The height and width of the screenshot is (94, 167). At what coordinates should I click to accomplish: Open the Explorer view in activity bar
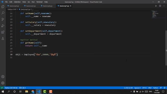tap(3, 7)
